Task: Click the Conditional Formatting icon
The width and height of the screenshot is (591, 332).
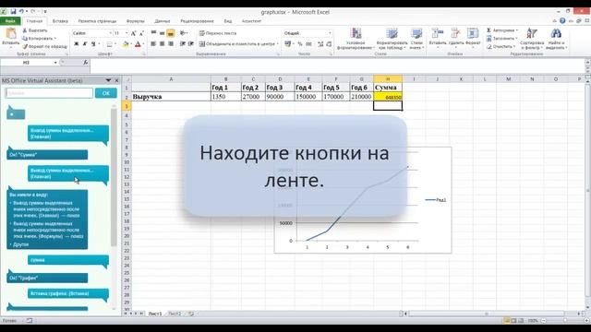Action: (356, 33)
